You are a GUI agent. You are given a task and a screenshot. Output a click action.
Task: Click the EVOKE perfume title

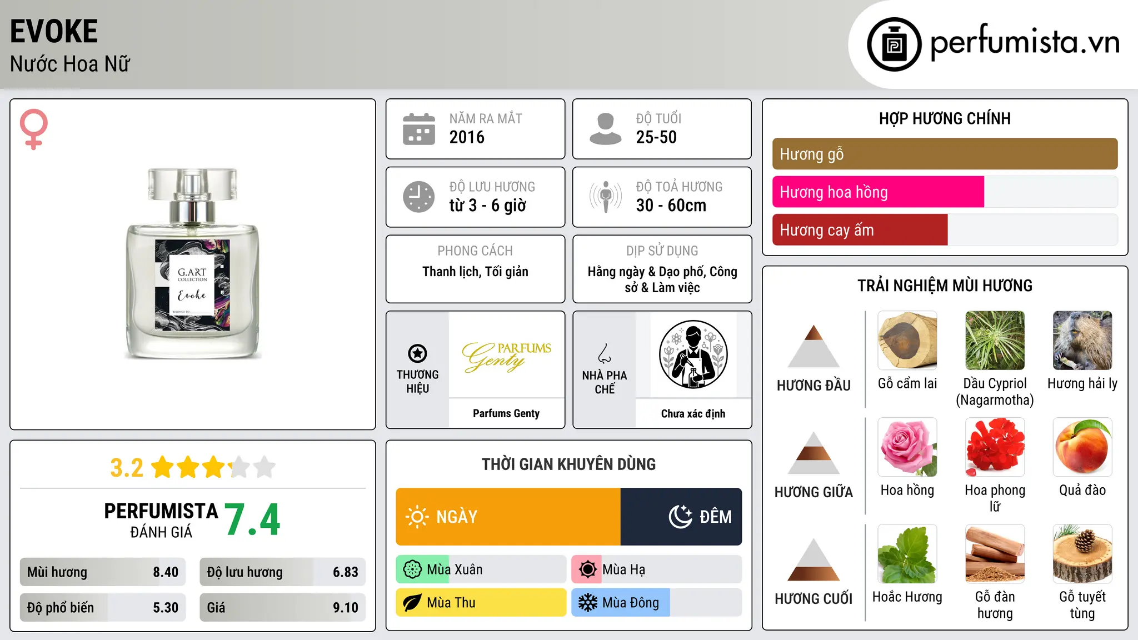54,31
